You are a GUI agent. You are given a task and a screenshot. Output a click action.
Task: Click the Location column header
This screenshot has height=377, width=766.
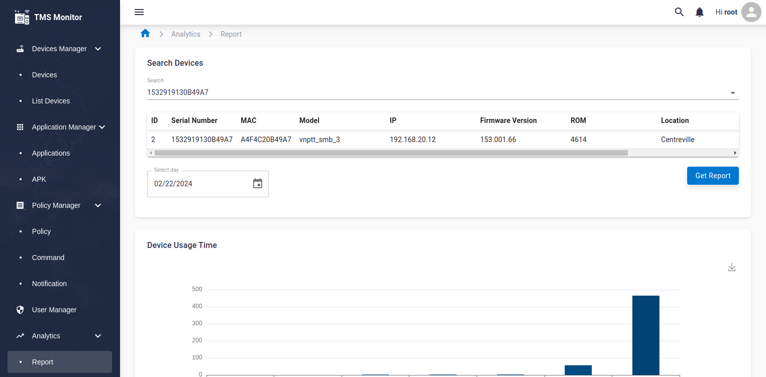pos(675,120)
